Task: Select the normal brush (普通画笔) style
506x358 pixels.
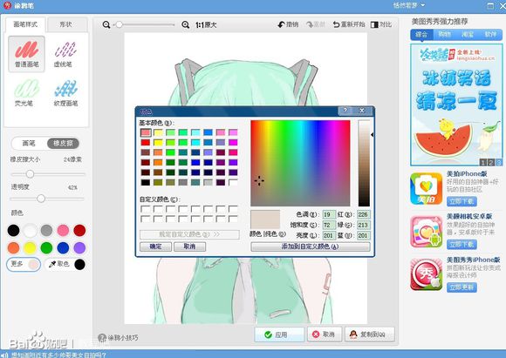Action: coord(26,54)
